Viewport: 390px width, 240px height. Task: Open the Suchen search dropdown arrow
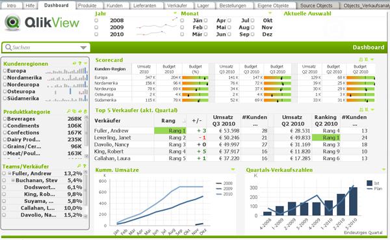click(x=84, y=47)
